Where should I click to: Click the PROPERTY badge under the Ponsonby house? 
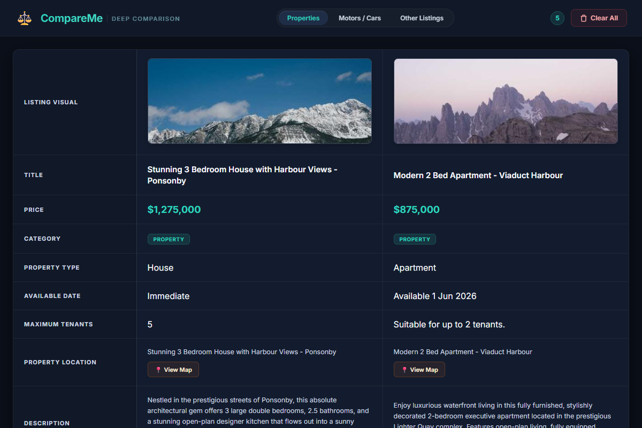coord(169,239)
